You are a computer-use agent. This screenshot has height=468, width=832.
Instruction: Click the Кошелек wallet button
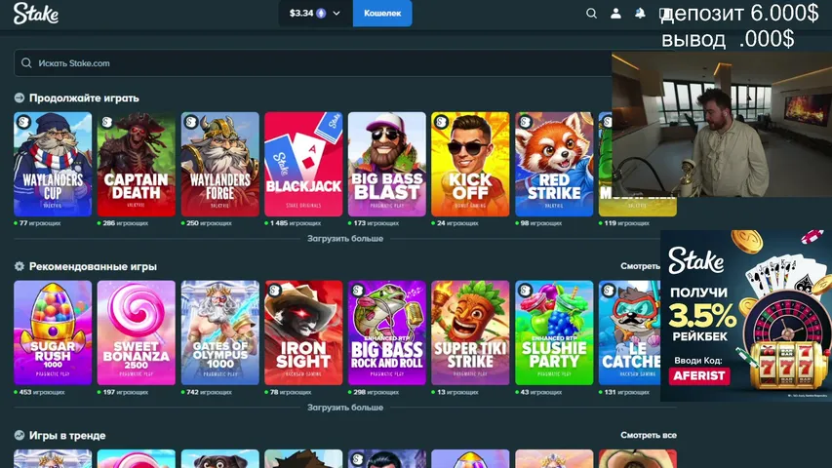pos(382,14)
